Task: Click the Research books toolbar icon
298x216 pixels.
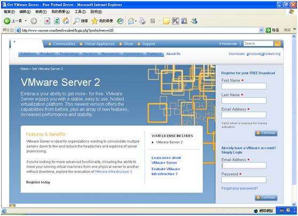Action: point(184,21)
